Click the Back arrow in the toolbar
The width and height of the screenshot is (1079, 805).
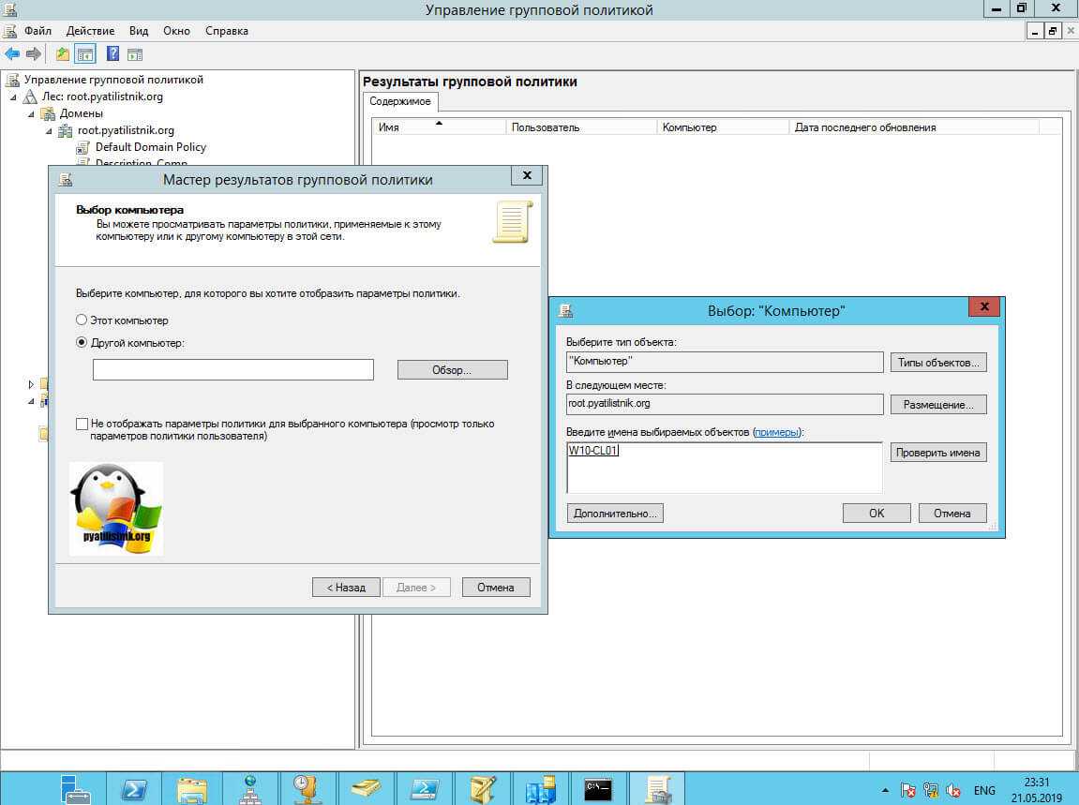[12, 54]
